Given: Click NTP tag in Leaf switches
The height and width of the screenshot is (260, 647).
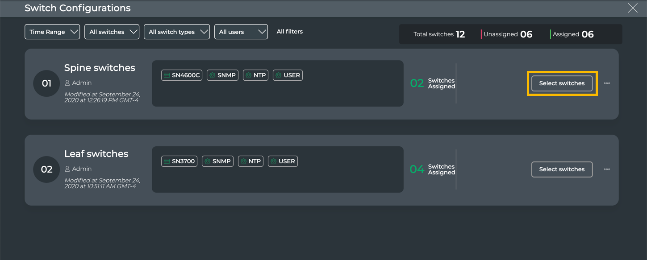Looking at the screenshot, I should tap(250, 161).
